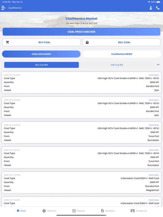Click COAL PRICE CHECKER button
Image resolution: width=163 pixels, height=217 pixels.
pyautogui.click(x=81, y=32)
